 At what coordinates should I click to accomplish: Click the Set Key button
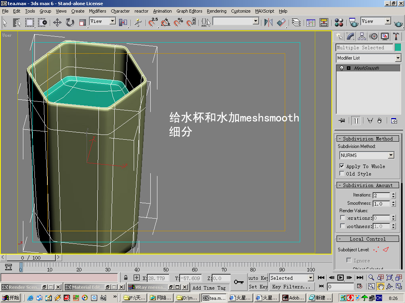pos(258,286)
